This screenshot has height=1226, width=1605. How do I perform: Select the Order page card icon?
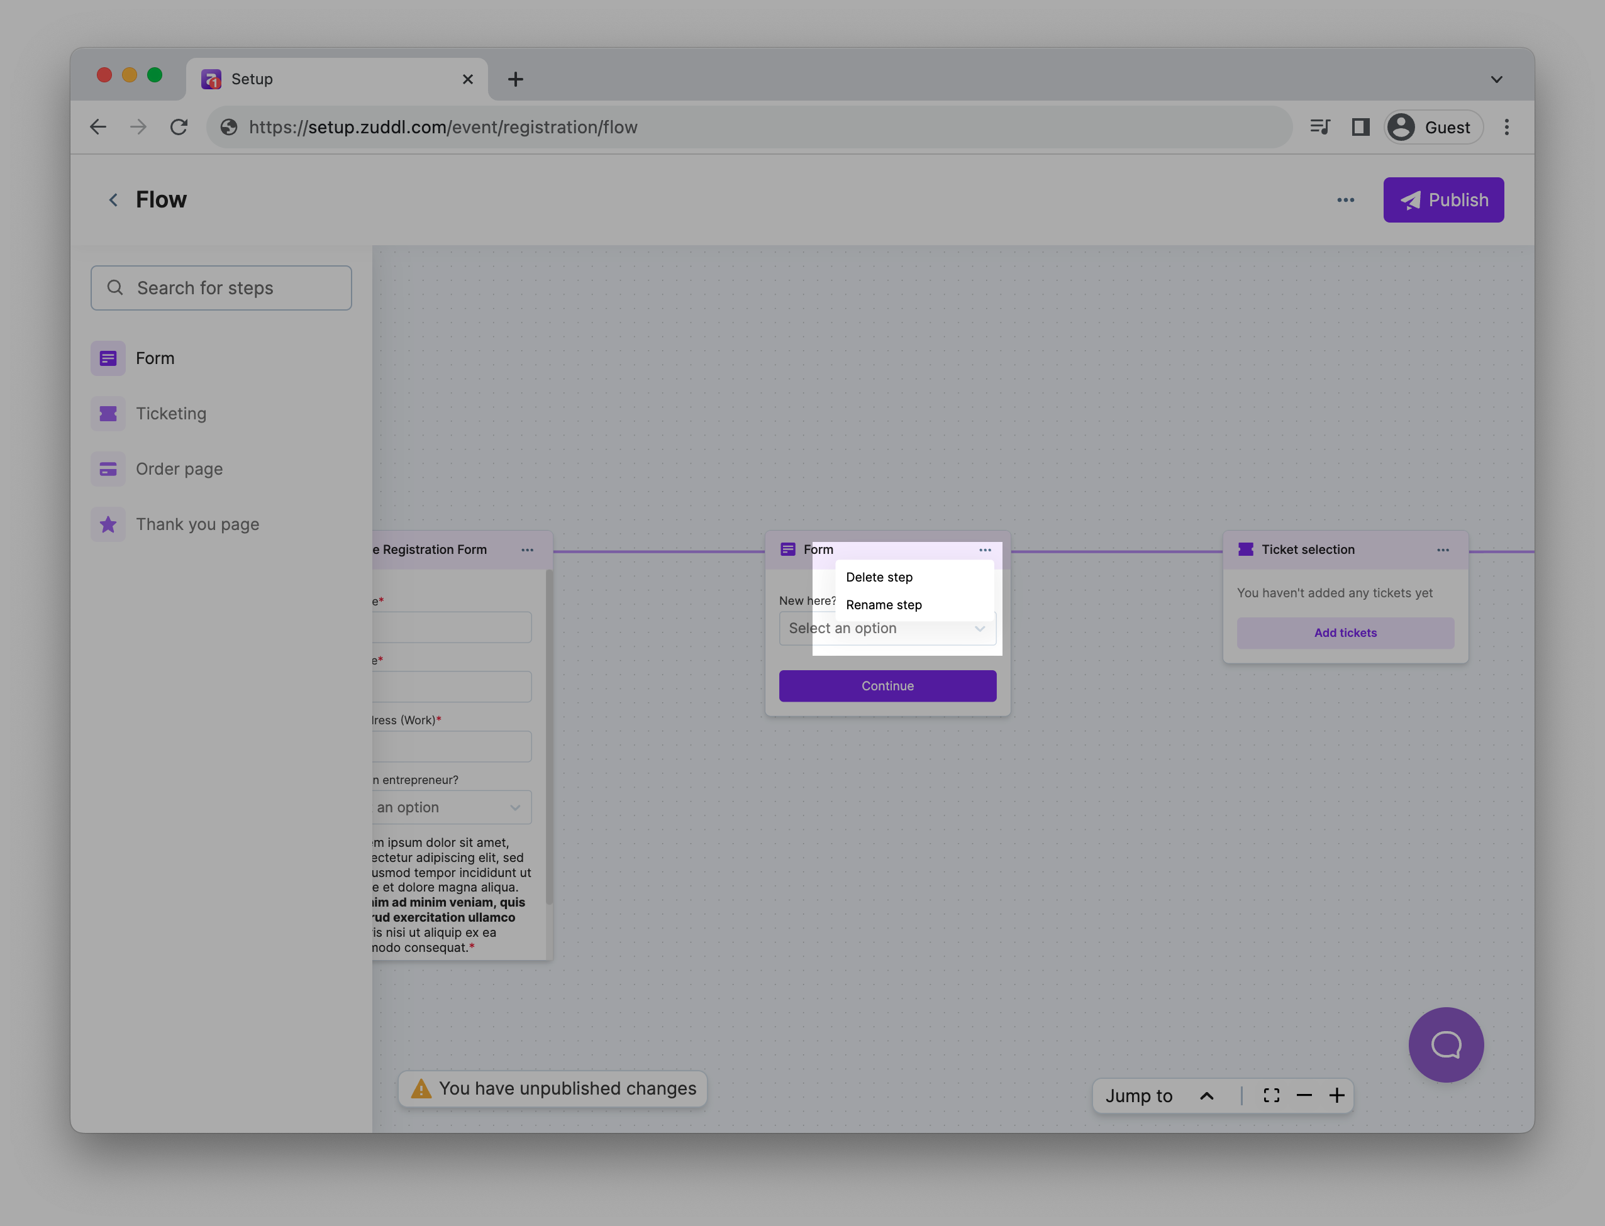108,469
